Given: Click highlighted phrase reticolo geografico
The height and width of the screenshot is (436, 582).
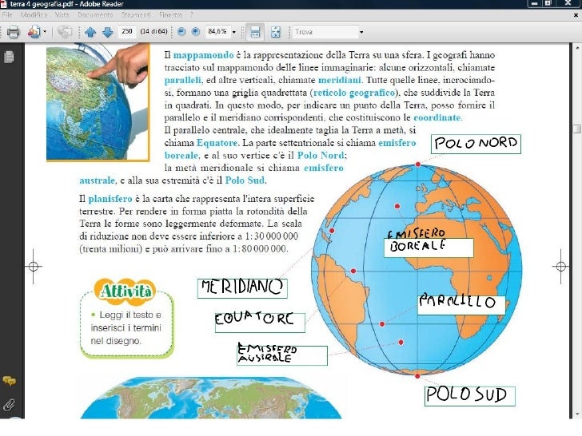Looking at the screenshot, I should [354, 93].
